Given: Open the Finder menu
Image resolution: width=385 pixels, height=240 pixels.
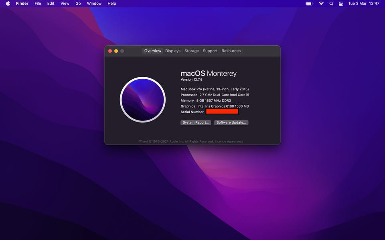Looking at the screenshot, I should tap(22, 4).
